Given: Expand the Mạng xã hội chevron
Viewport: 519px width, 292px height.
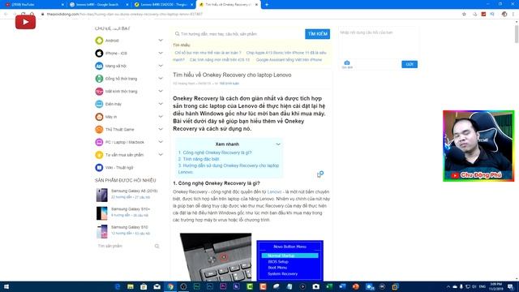Looking at the screenshot, I should [x=161, y=66].
